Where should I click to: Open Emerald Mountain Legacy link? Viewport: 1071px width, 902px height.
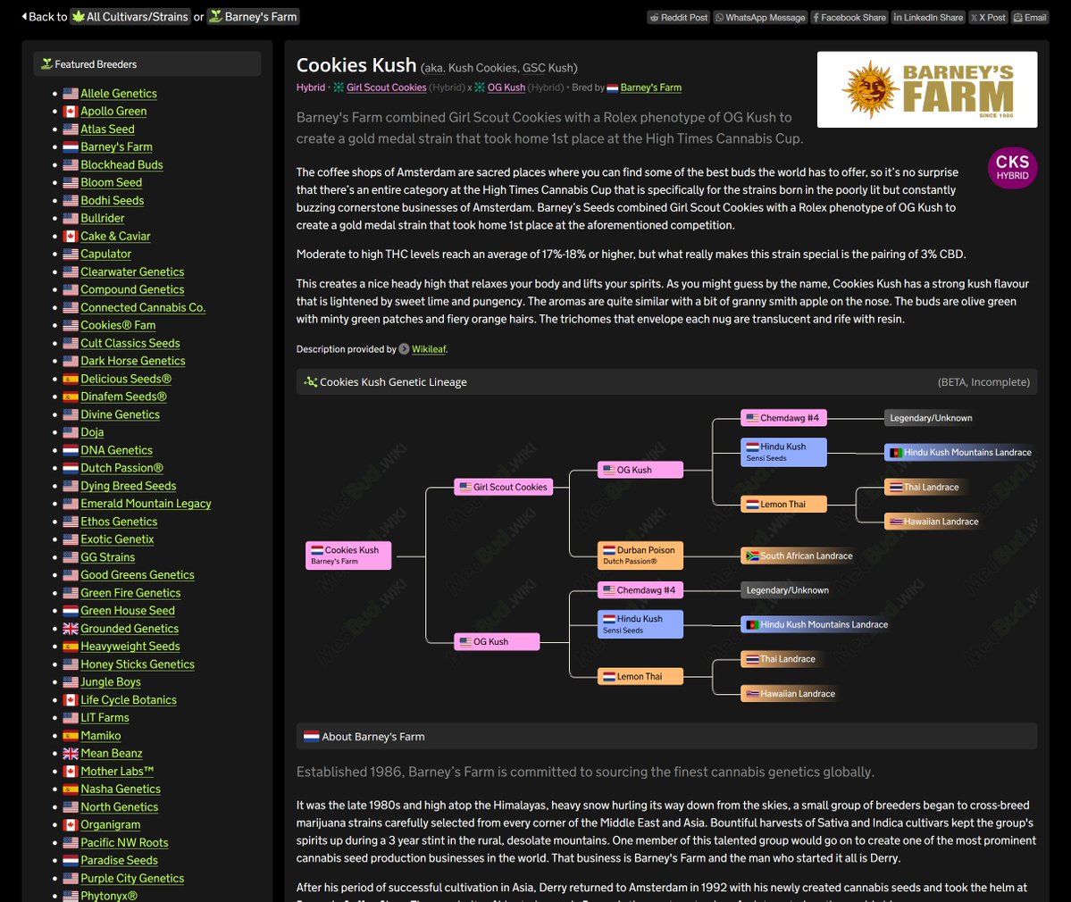[146, 503]
